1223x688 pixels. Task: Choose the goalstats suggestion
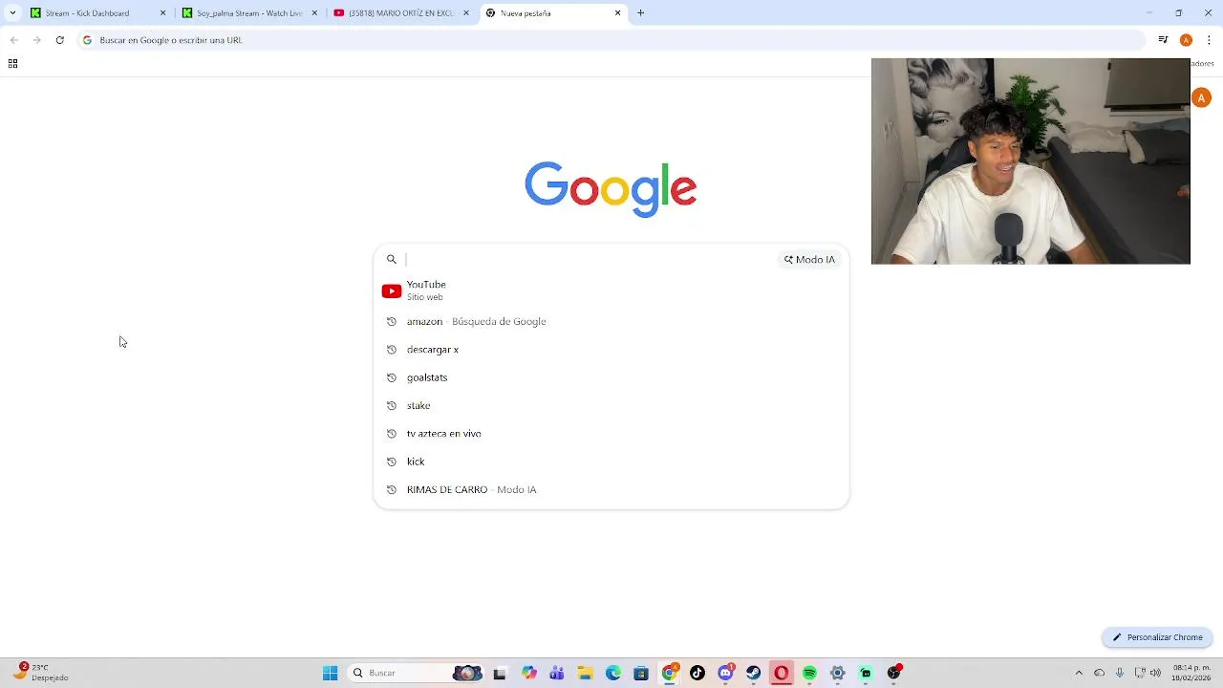(x=611, y=377)
